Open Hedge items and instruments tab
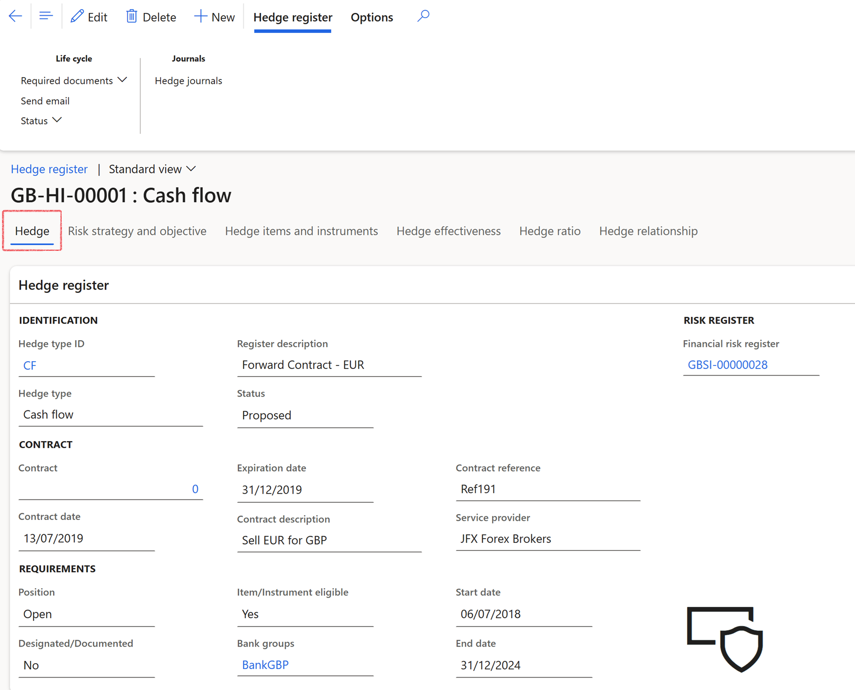Screen dimensions: 855x690 tap(301, 231)
